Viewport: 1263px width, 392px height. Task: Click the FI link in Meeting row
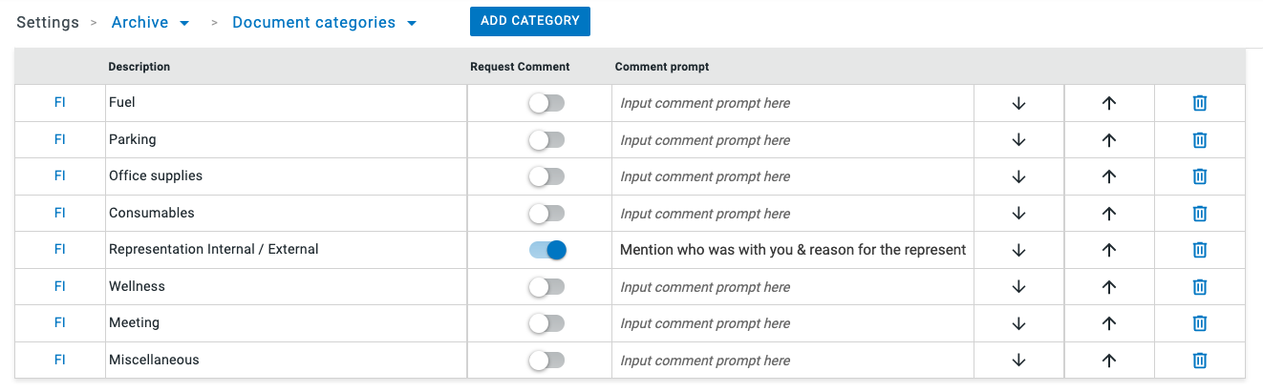(x=60, y=323)
